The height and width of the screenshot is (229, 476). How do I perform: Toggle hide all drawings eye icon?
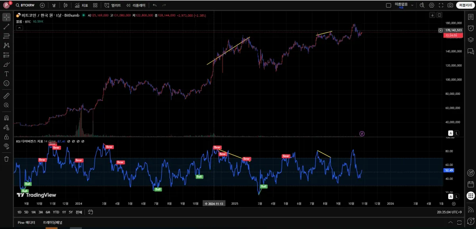pyautogui.click(x=6, y=146)
